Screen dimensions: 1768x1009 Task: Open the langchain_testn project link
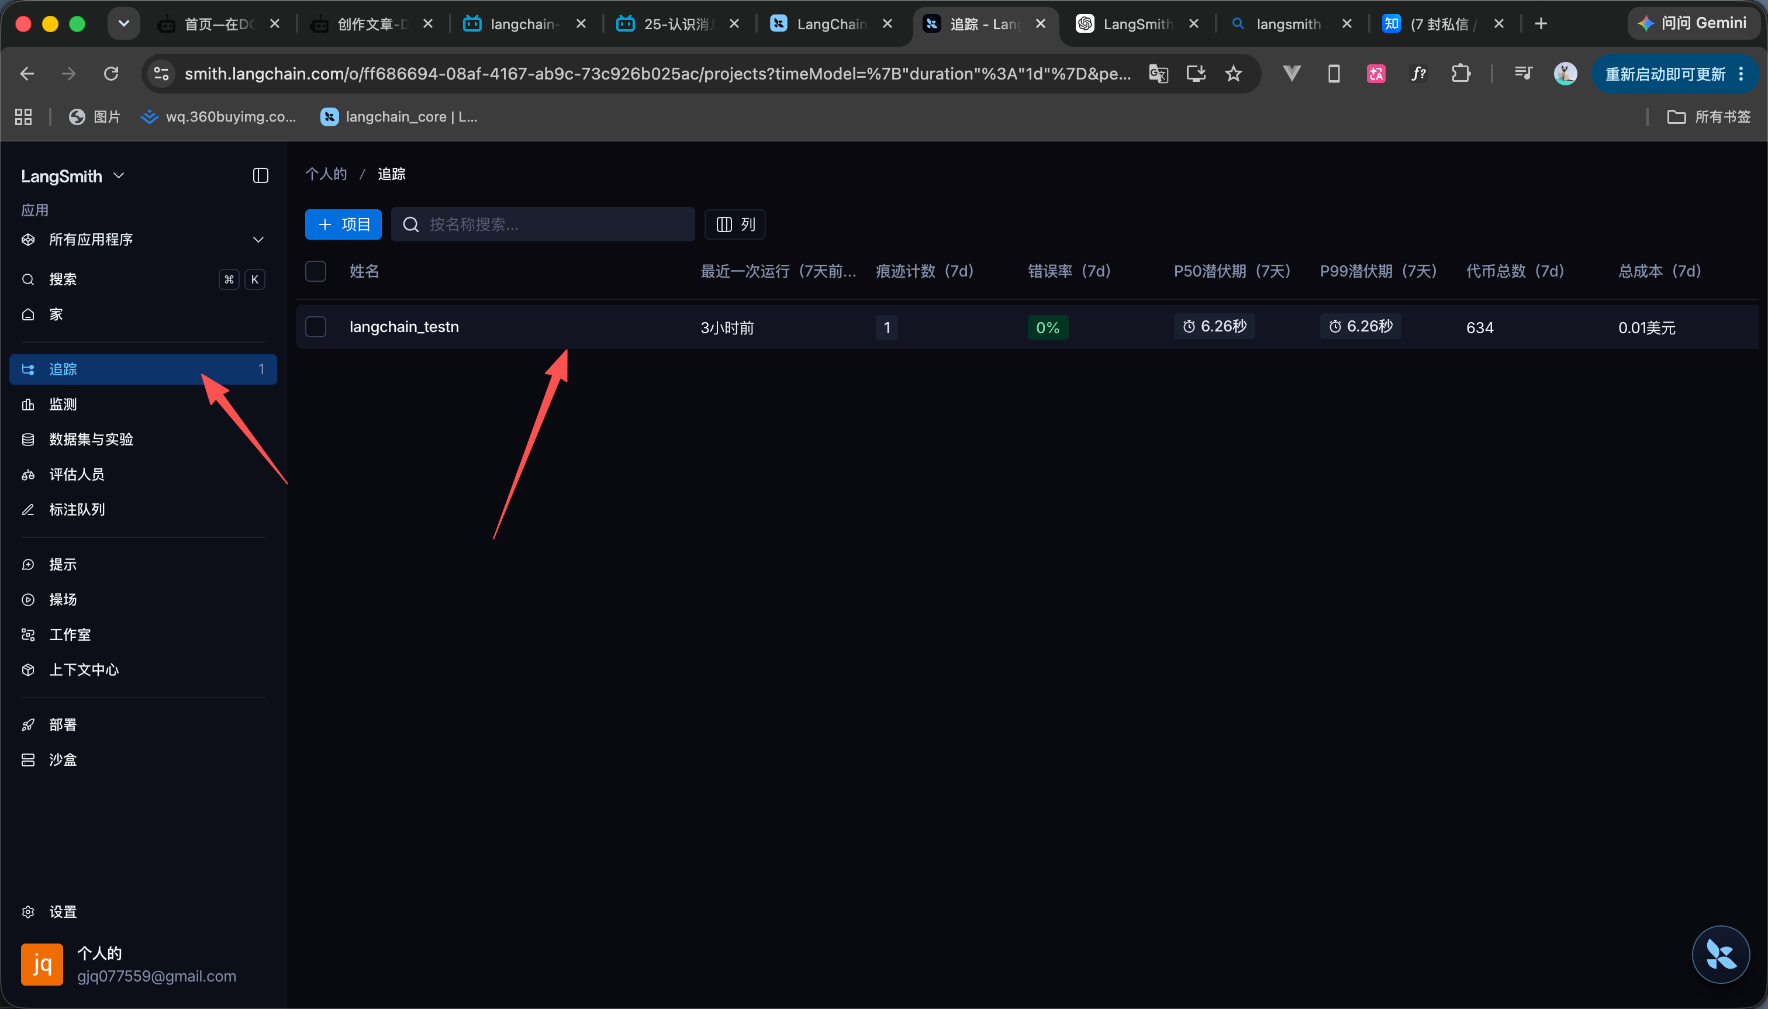click(x=404, y=326)
